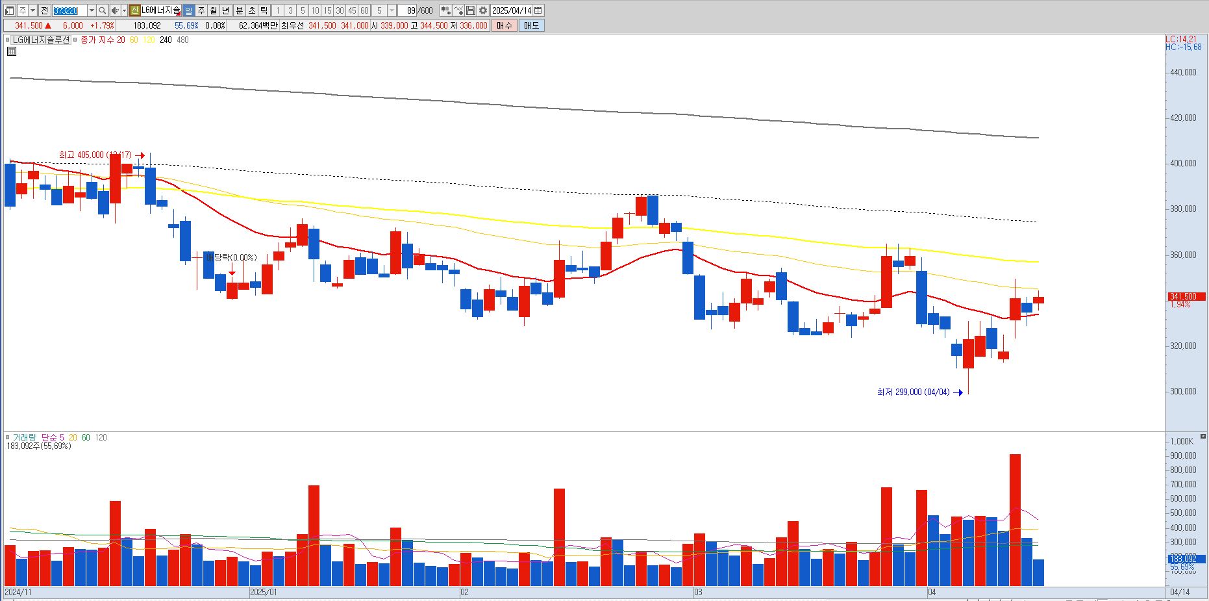The width and height of the screenshot is (1209, 601).
Task: Select the 일 (daily) period toggle
Action: coord(188,10)
